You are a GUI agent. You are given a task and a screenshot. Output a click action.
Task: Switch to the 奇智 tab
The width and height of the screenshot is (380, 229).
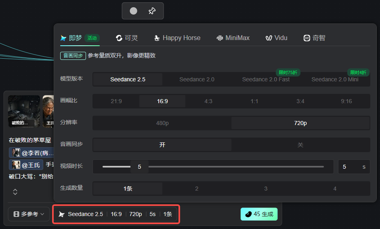[x=314, y=38]
